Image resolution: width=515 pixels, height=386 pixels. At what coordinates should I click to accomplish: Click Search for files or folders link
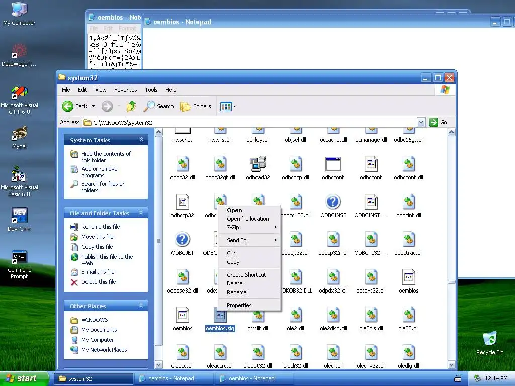pos(103,187)
